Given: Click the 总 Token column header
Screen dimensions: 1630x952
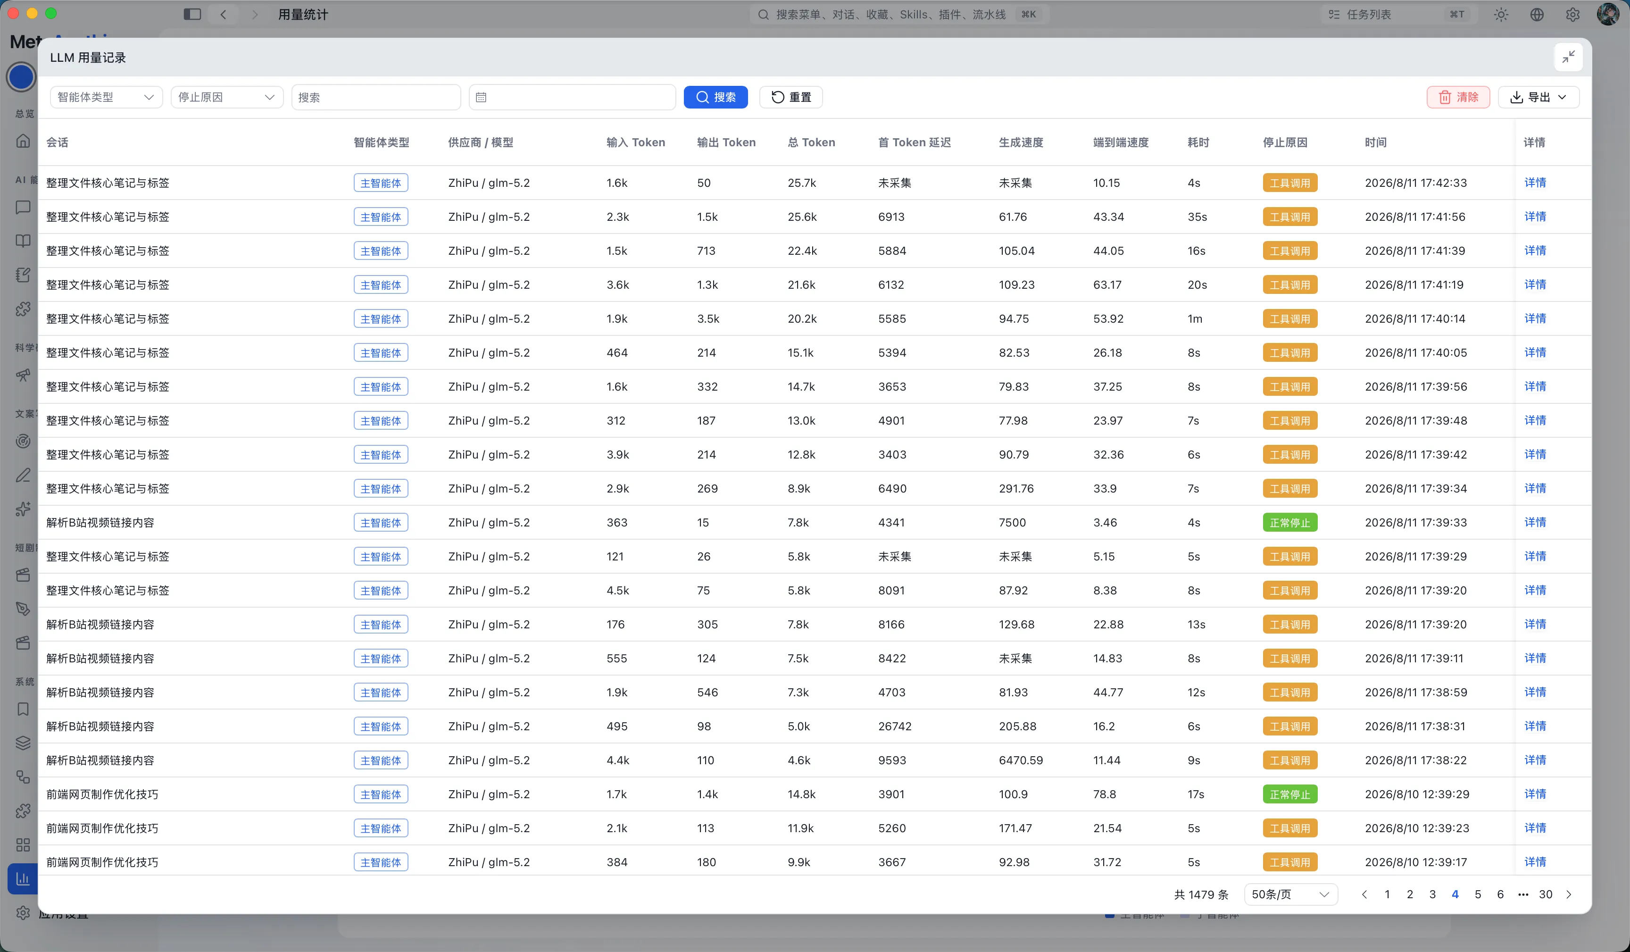Looking at the screenshot, I should [x=811, y=142].
